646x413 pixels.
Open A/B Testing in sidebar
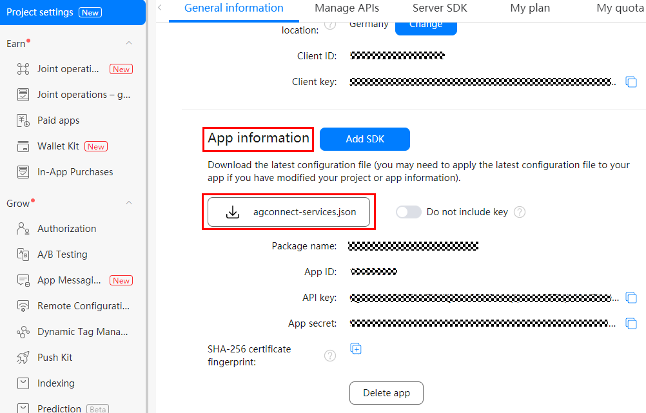pyautogui.click(x=62, y=255)
